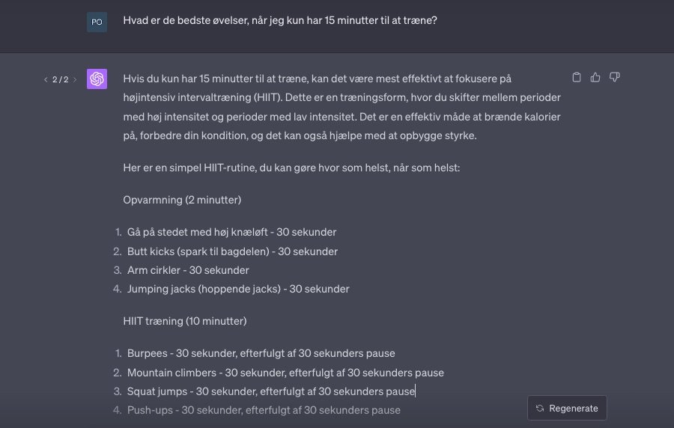Go to the previous response version
The image size is (674, 428).
click(45, 79)
